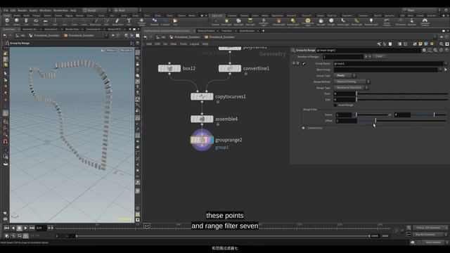Image resolution: width=450 pixels, height=253 pixels.
Task: Open the Base Group dropdown arrow
Action: point(440,70)
